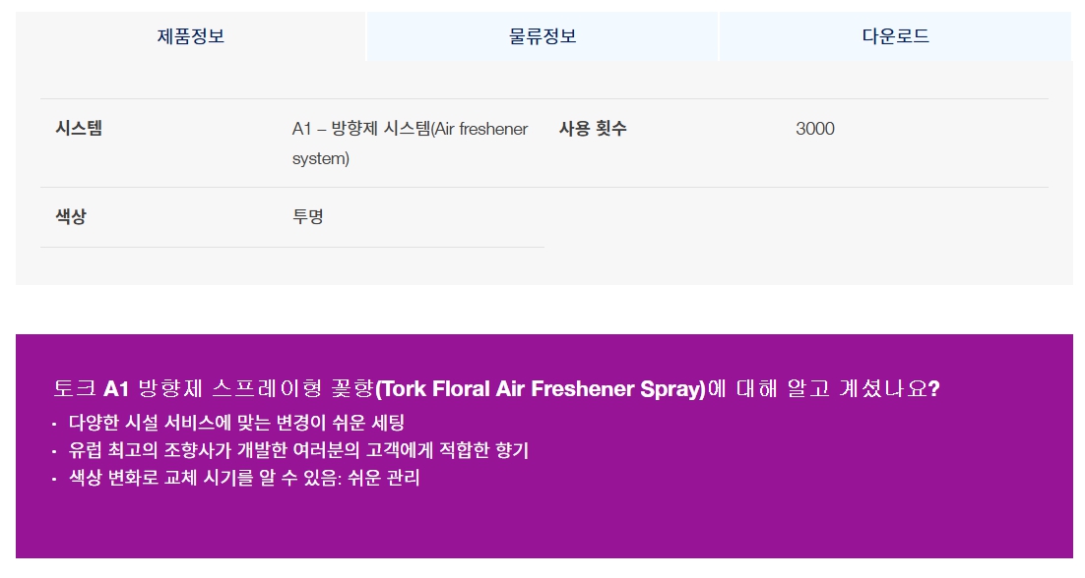Click the bold 'Tork Floral Air Freshener Spray' text
1085x578 pixels.
[541, 388]
